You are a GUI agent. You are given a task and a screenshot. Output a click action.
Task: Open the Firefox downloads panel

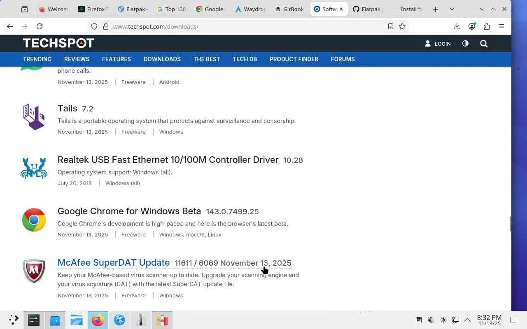point(457,26)
